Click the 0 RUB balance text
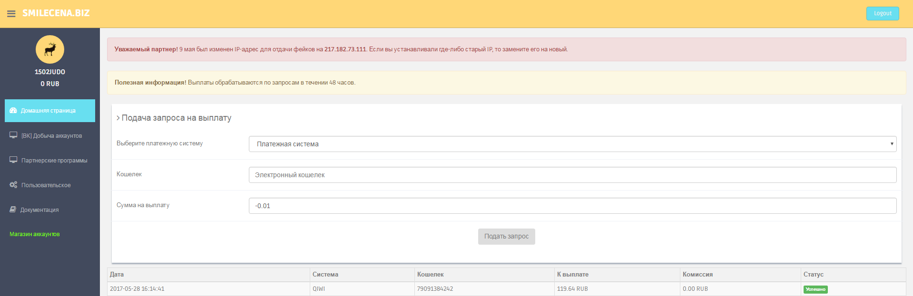This screenshot has width=913, height=296. click(50, 84)
